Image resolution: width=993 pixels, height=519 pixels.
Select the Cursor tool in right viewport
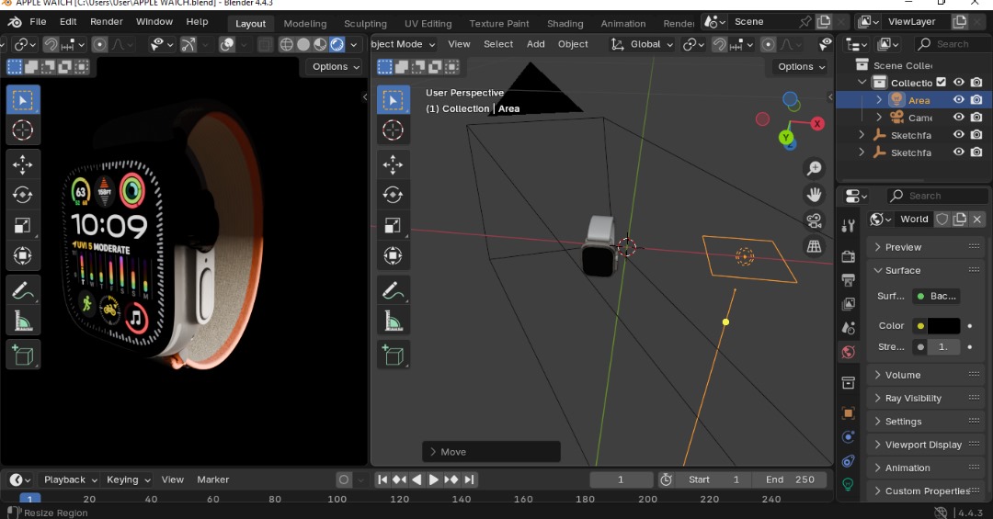393,130
